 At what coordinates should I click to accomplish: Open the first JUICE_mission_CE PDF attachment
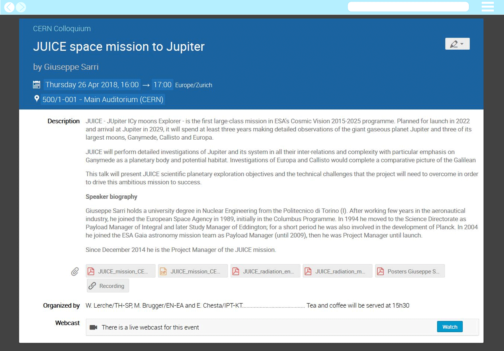point(121,271)
